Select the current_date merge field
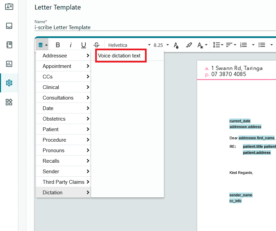 pyautogui.click(x=240, y=121)
